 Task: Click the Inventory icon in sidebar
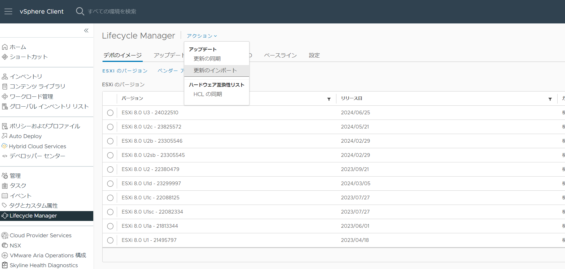(5, 76)
